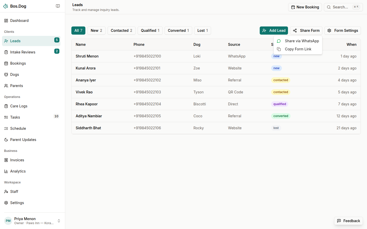367x229 pixels.
Task: Choose Share via WhatsApp from the menu
Action: pos(302,41)
